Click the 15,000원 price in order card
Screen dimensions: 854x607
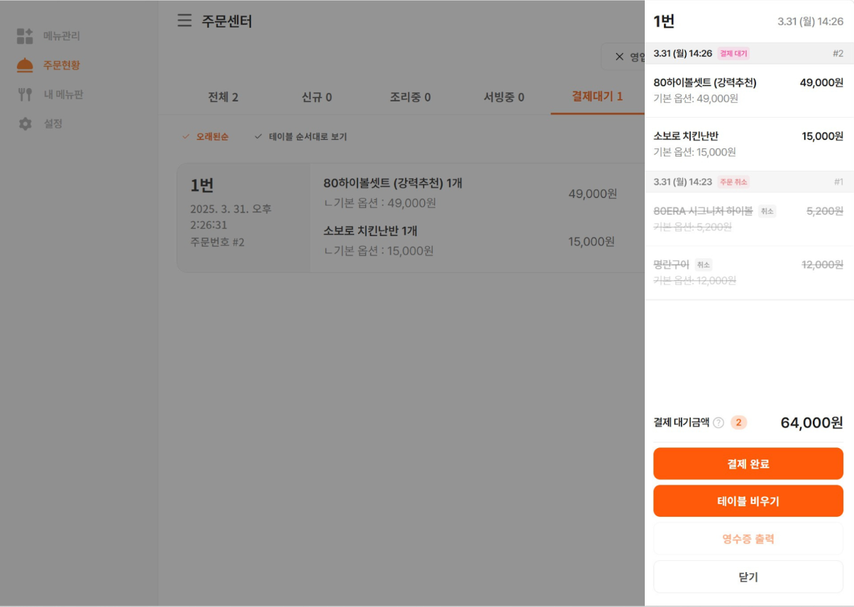point(592,242)
